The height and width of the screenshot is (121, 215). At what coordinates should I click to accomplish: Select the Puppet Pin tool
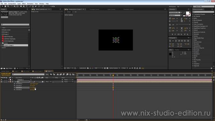click(x=43, y=6)
